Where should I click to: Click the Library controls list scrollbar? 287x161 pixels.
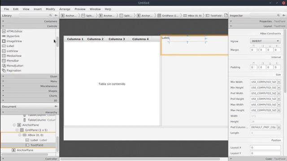pyautogui.click(x=57, y=42)
